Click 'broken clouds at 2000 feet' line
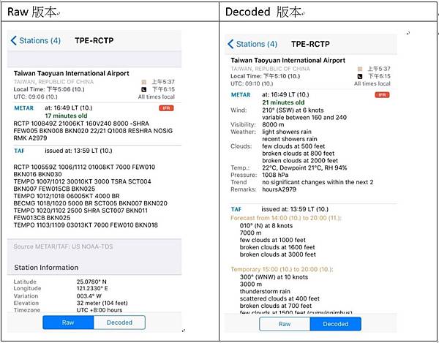The width and height of the screenshot is (439, 343). click(x=300, y=161)
